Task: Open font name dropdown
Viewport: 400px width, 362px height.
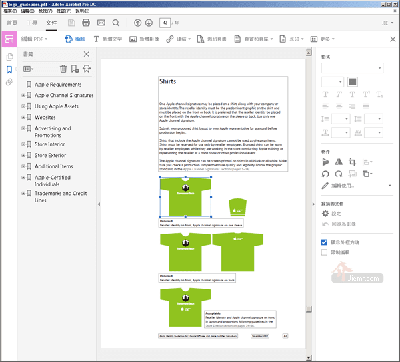Action: coord(352,68)
